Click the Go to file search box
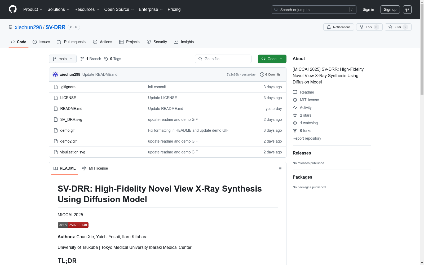424x265 pixels. coord(223,59)
